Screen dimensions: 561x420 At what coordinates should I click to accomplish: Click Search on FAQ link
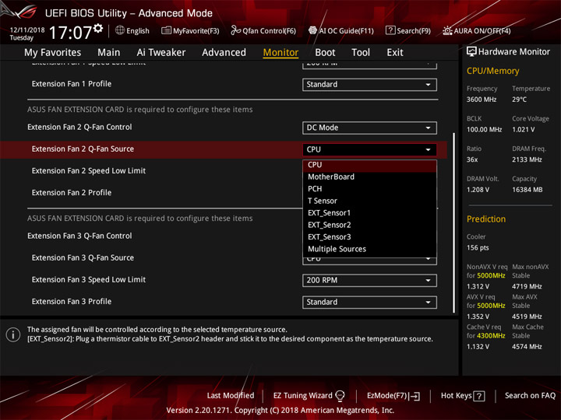530,396
